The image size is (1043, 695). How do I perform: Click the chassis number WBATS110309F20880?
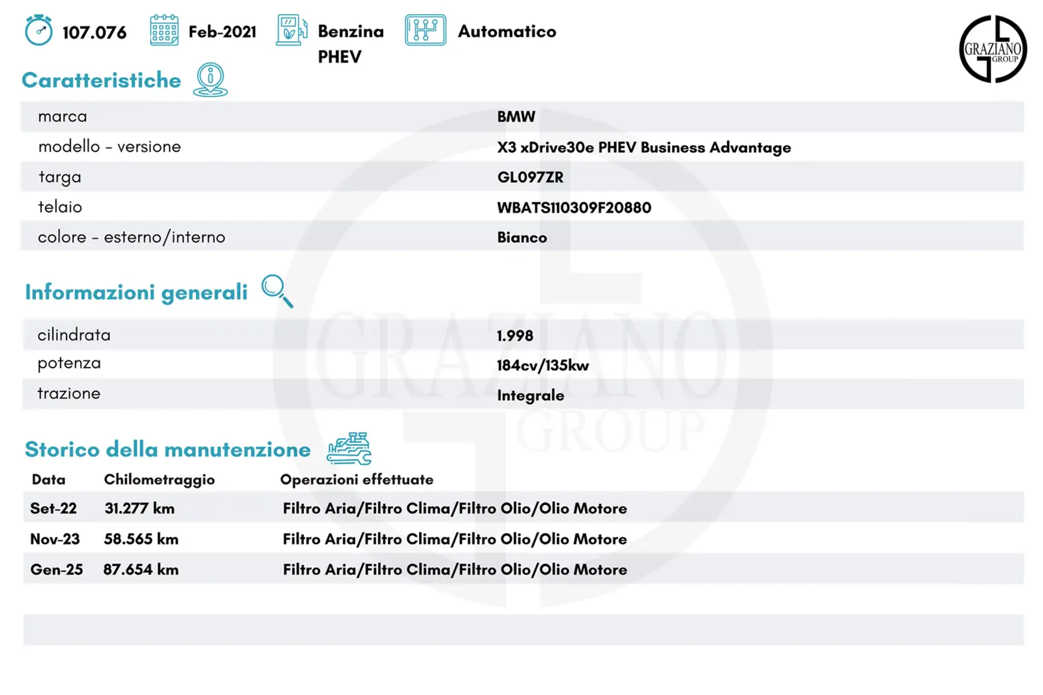574,208
